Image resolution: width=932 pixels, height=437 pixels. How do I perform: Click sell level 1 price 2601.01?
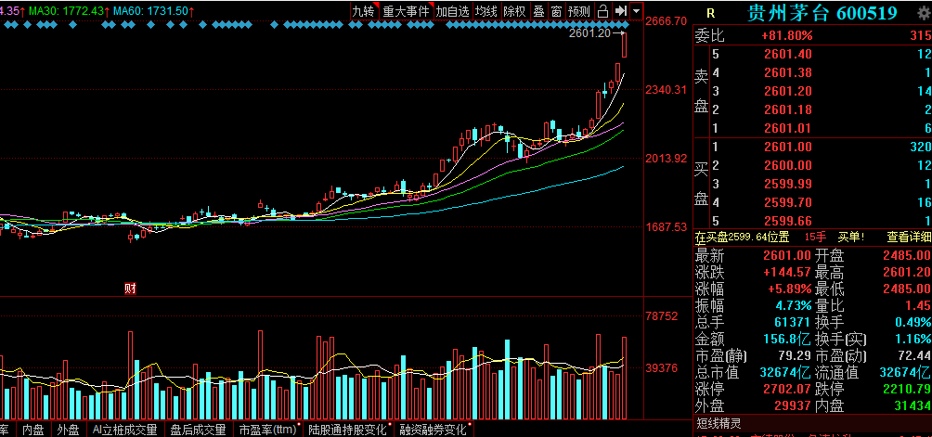(789, 128)
